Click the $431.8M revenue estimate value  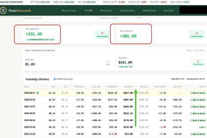click(125, 63)
